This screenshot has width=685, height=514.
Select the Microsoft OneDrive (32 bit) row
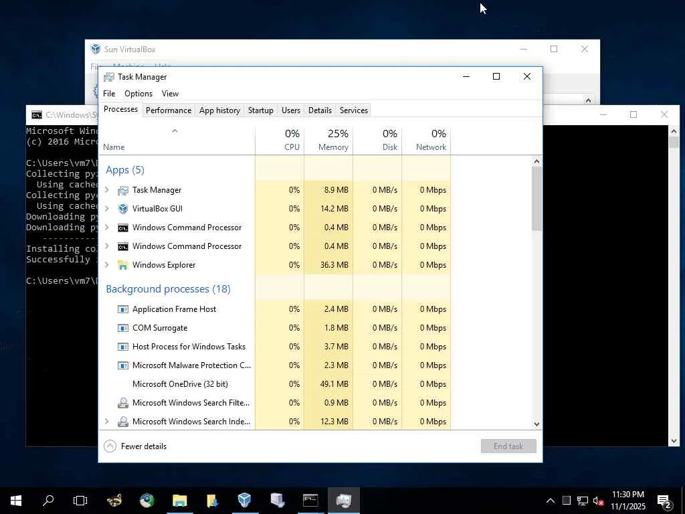(275, 384)
